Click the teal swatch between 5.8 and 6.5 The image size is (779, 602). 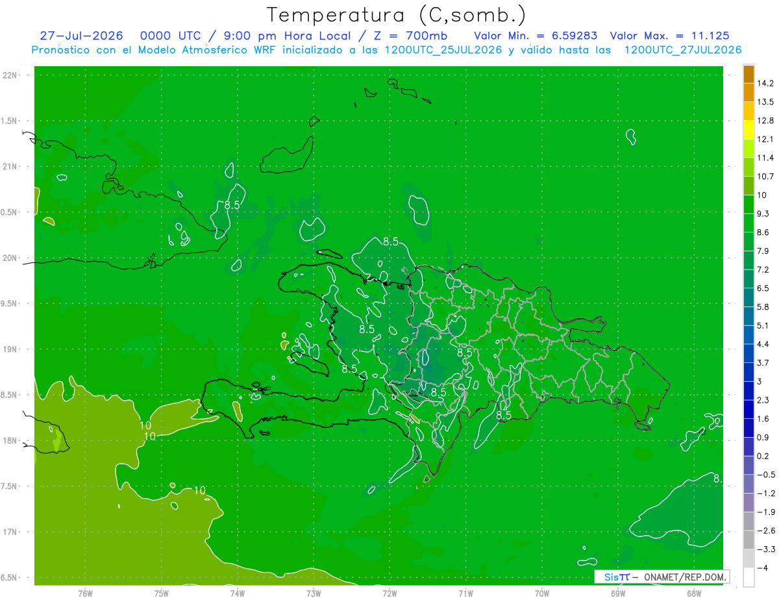[x=748, y=297]
